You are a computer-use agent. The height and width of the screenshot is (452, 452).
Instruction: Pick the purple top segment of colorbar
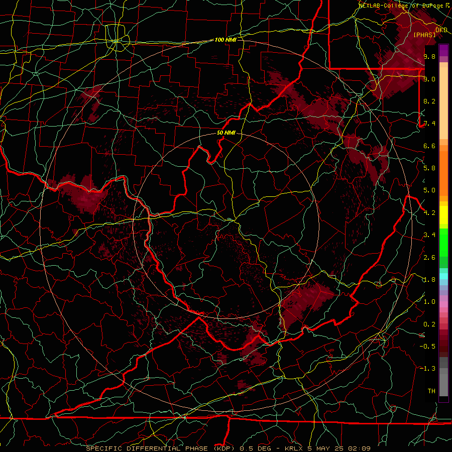pyautogui.click(x=443, y=50)
